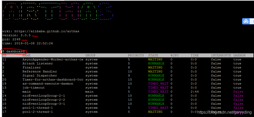Click TIMED_WAIT state of pool-1-thread-1 row
254x117 pixels.
click(x=158, y=108)
